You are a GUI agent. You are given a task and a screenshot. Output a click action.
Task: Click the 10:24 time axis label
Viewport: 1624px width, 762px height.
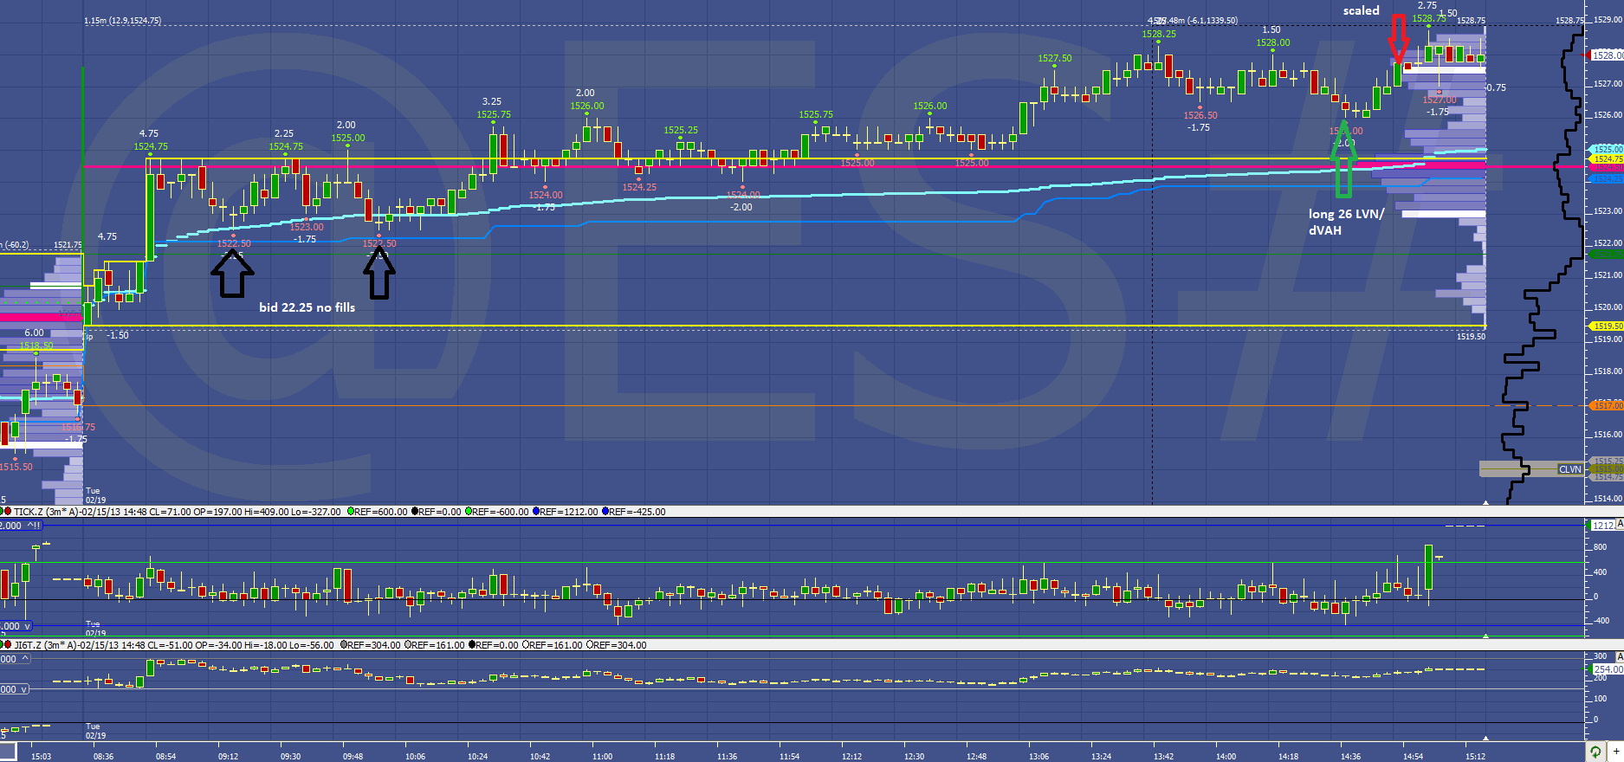tap(477, 756)
